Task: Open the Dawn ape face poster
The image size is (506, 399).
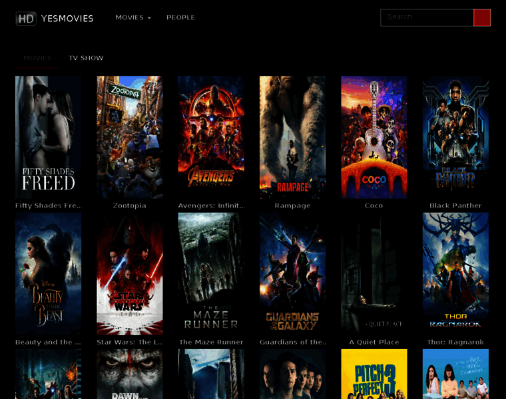Action: 130,374
